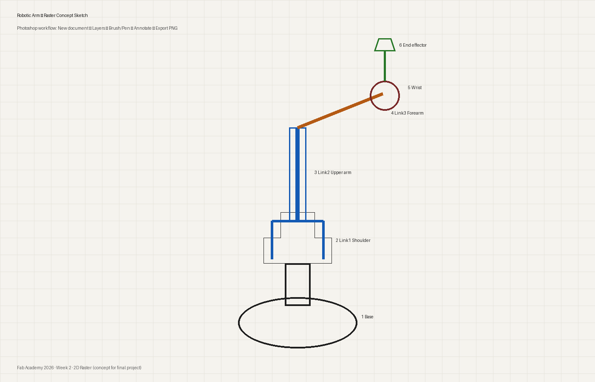Click the 'Robotic Arm Raster Concept Sketch' title
Screen dimensions: 595x382
coord(52,15)
